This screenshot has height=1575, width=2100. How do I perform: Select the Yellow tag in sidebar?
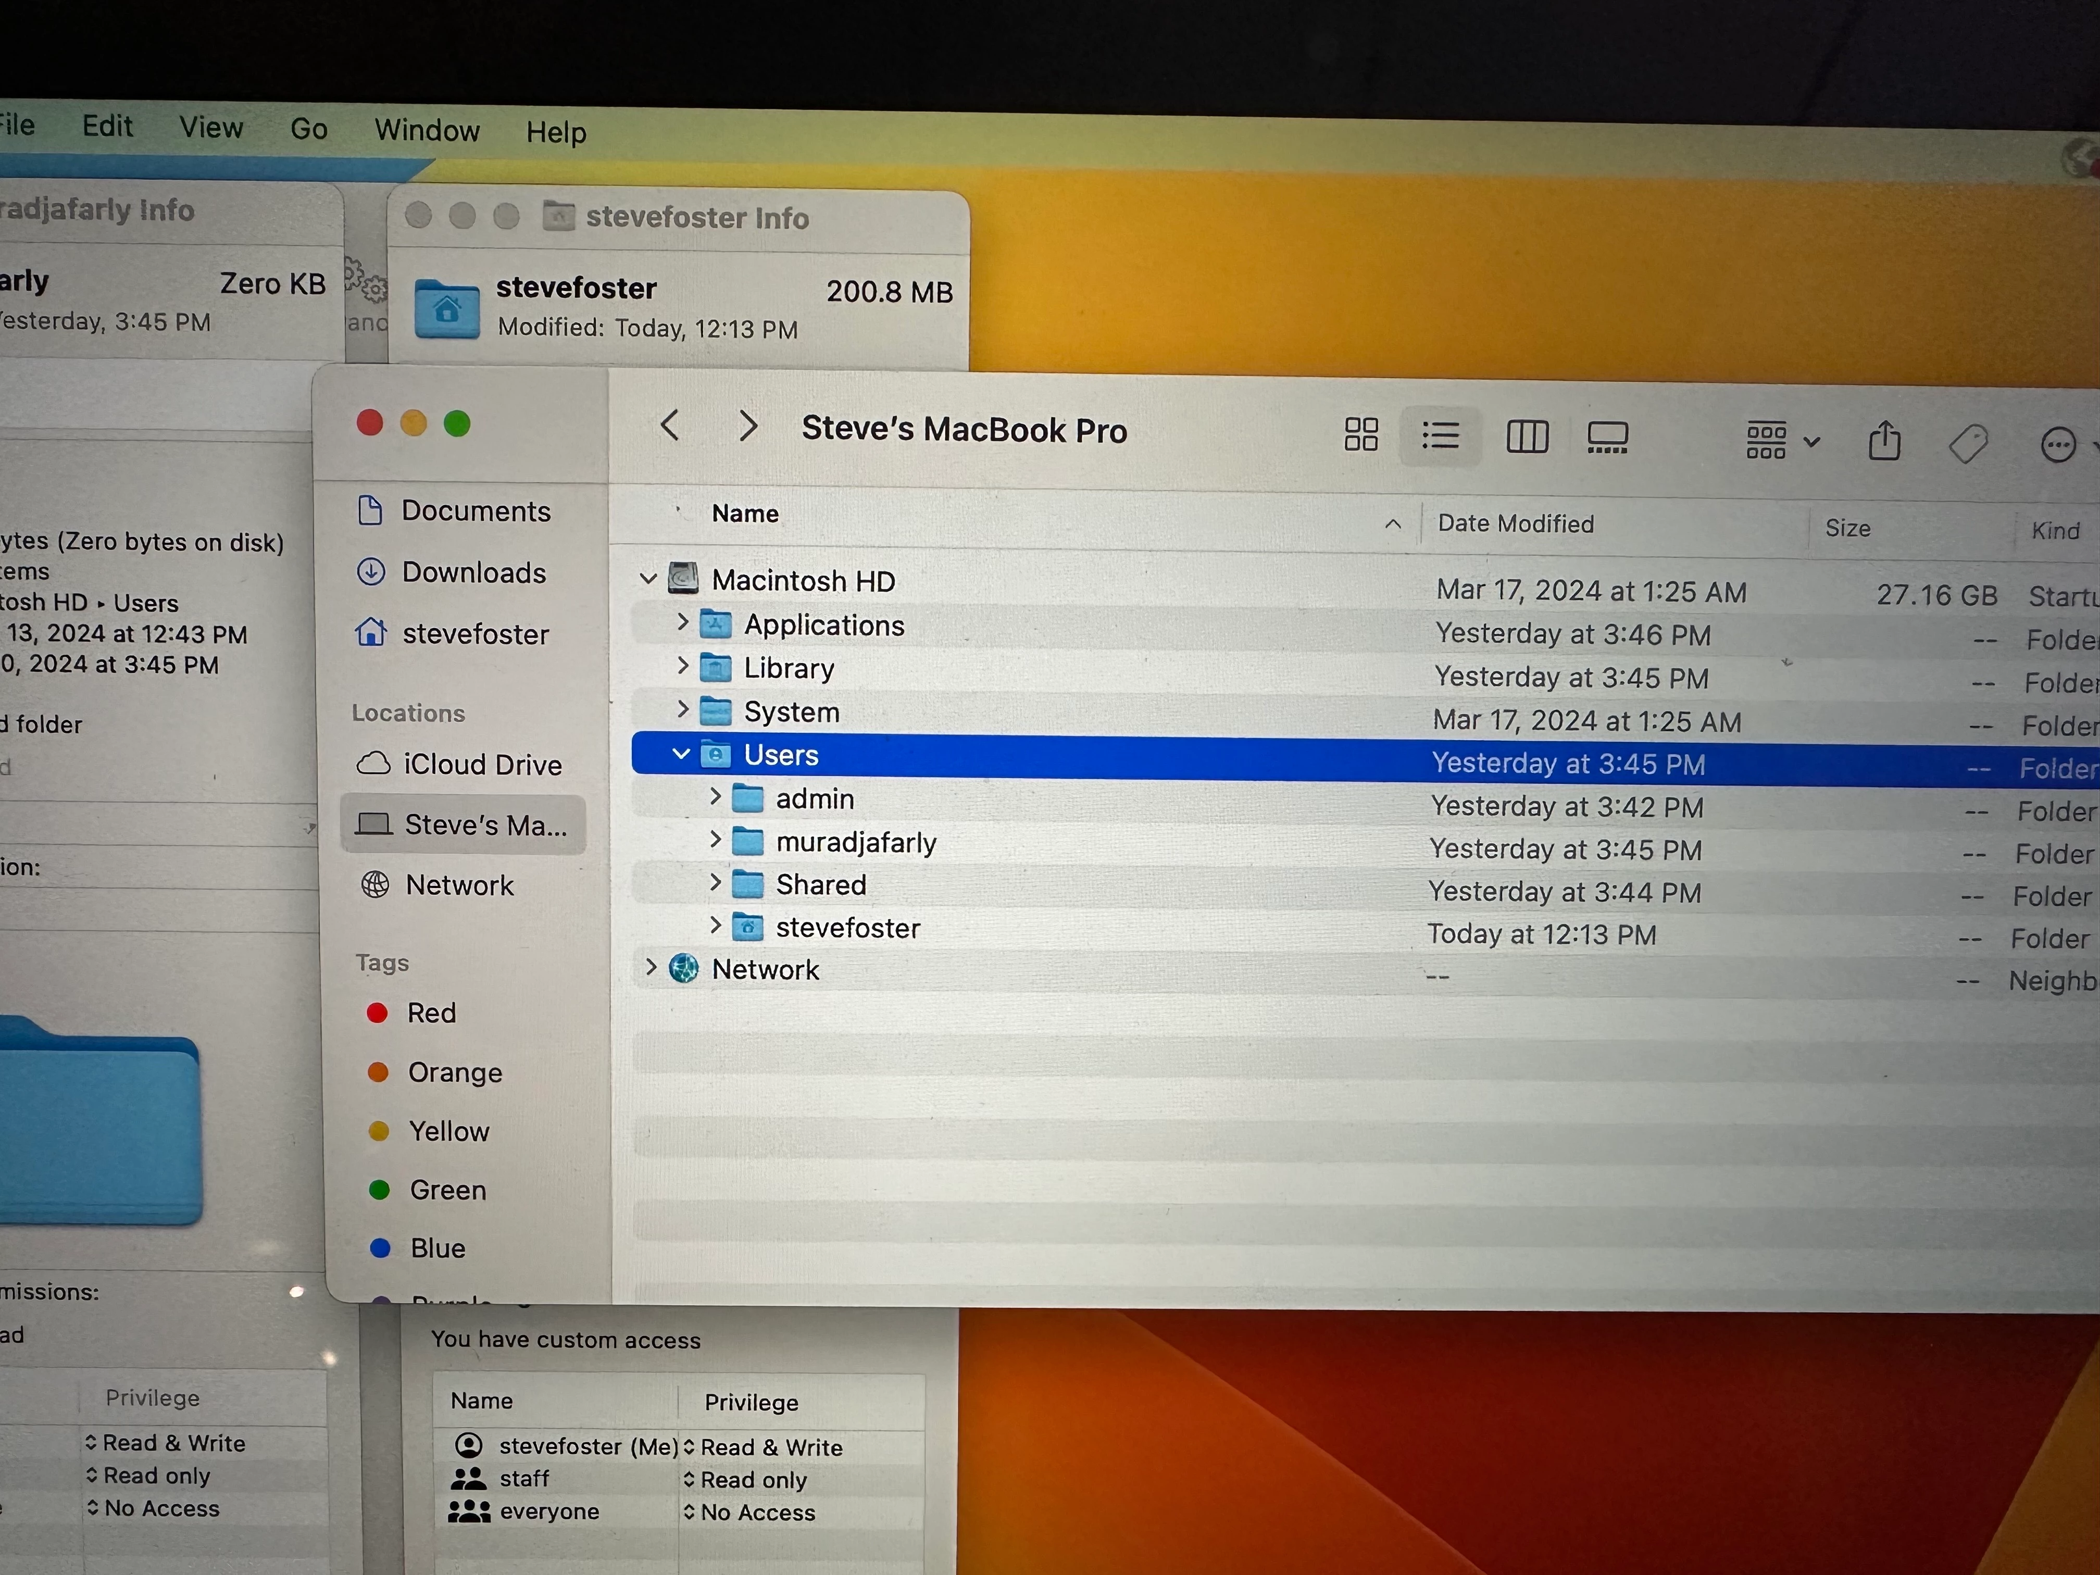[429, 1131]
